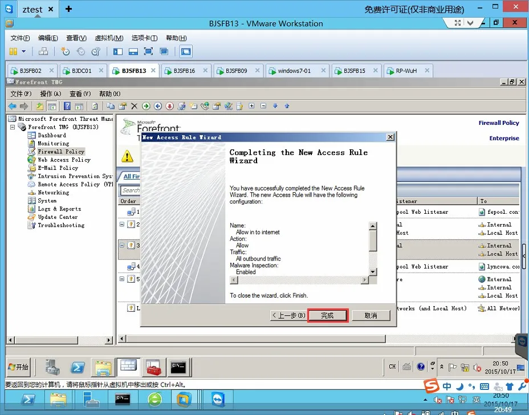Open the All Firewall Policy tab
This screenshot has width=529, height=415.
click(x=131, y=177)
